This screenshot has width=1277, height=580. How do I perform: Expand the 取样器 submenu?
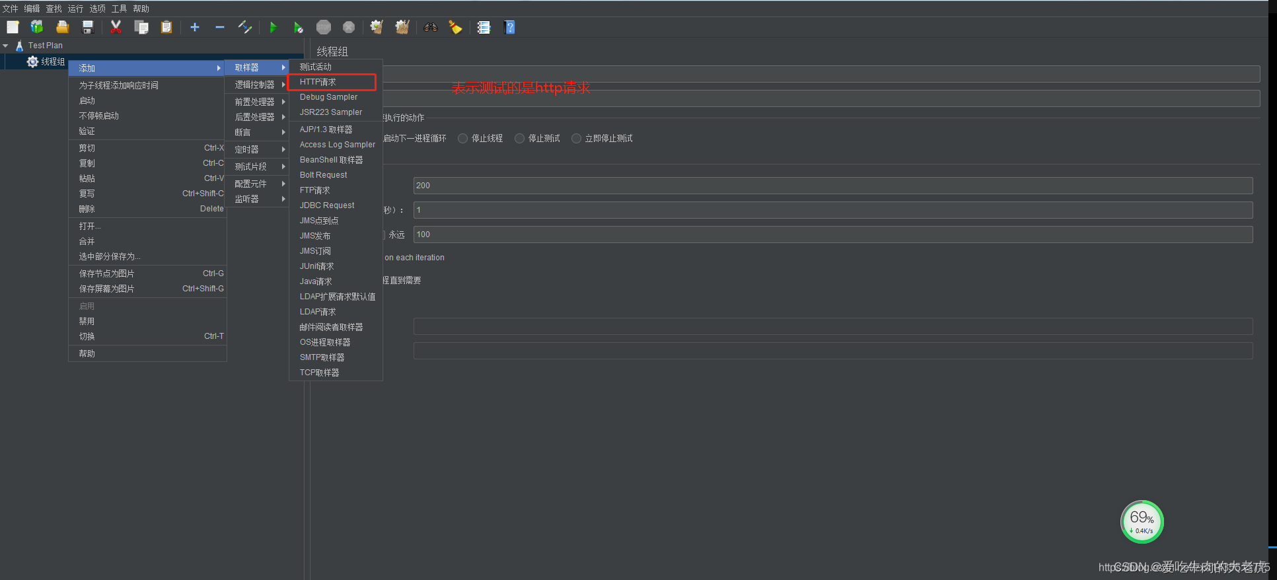pos(258,67)
